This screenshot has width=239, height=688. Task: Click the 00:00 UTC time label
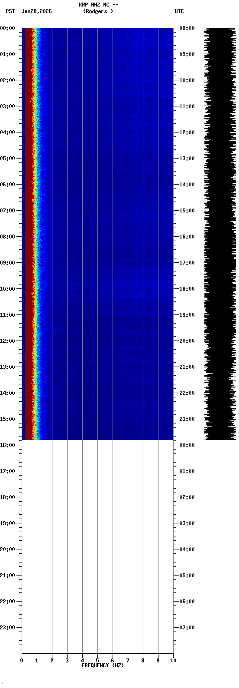(187, 445)
